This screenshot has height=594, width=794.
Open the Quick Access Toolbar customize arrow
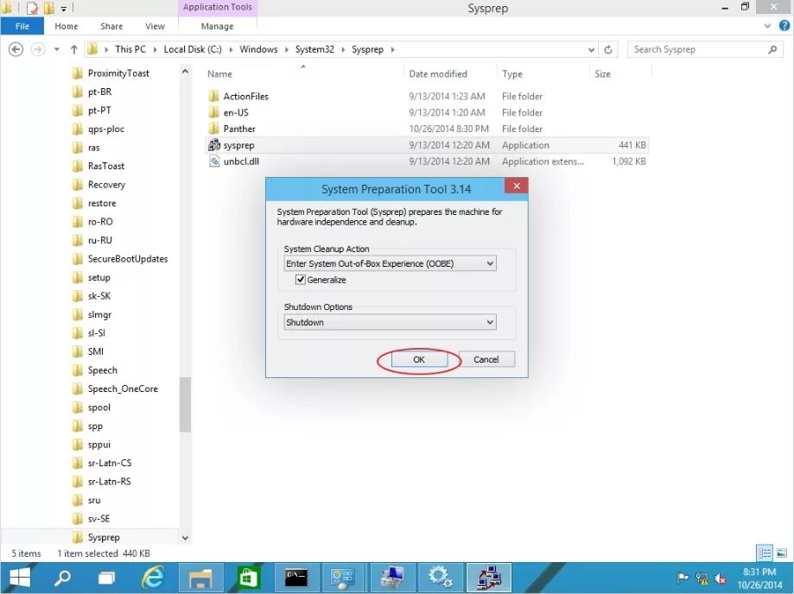coord(64,8)
